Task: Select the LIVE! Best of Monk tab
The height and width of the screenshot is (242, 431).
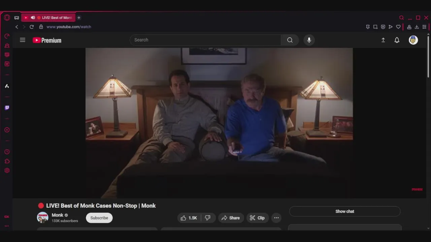Action: (x=48, y=17)
